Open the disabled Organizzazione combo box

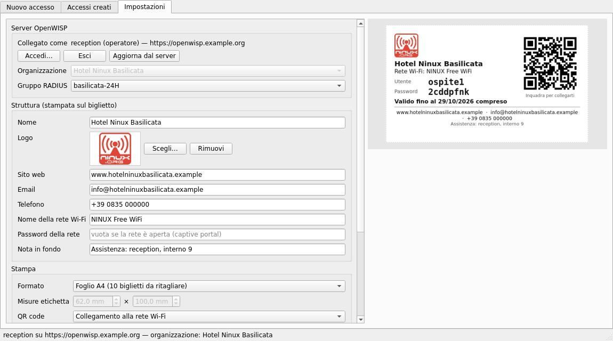(x=208, y=71)
